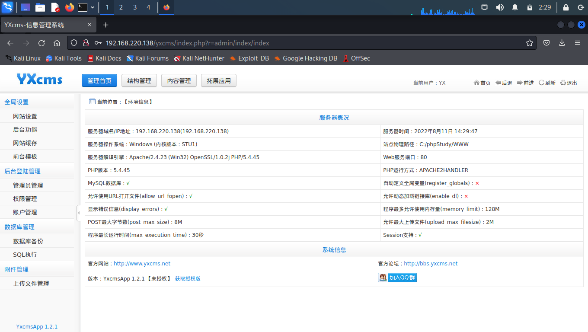
Task: Open the Google Hacking DB bookmark
Action: [306, 58]
